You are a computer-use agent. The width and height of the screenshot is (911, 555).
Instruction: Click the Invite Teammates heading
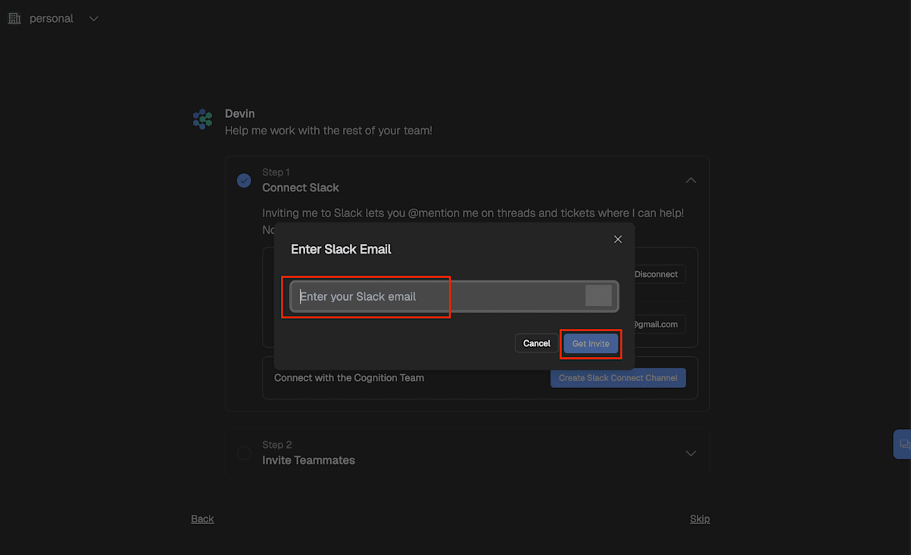[x=308, y=460]
